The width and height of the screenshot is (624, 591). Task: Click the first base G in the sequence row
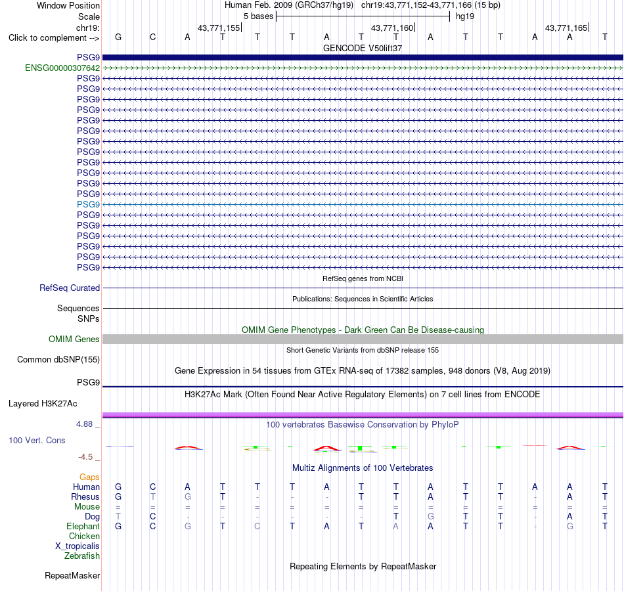(x=118, y=37)
